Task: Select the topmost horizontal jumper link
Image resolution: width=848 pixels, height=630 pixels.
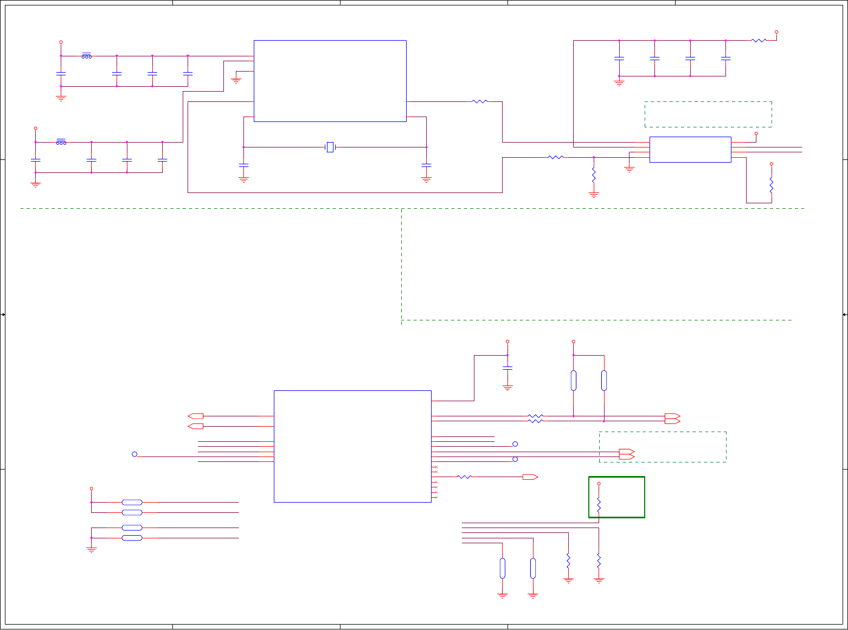Action: coord(132,503)
